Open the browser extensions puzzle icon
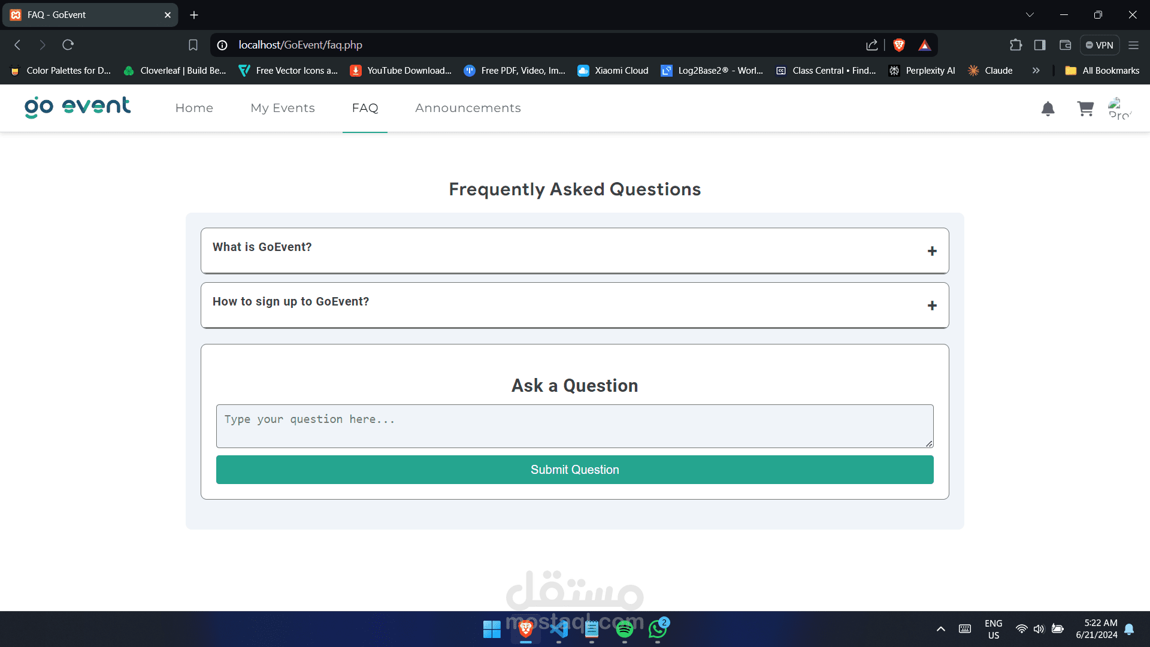This screenshot has height=647, width=1150. point(1016,45)
